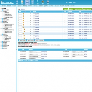Viewport: 92px width, 92px height.
Task: Open the 信息 notepad icon in top navigation
Action: (x=22, y=2)
